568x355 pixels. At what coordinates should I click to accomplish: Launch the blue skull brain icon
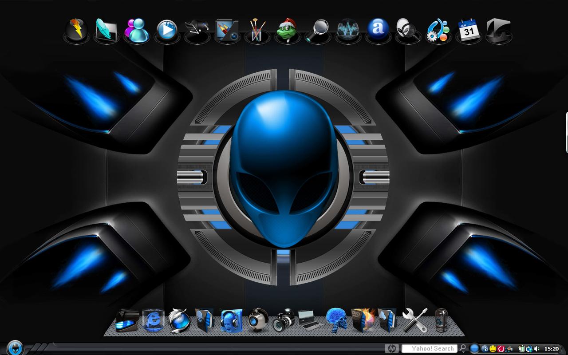(x=336, y=320)
